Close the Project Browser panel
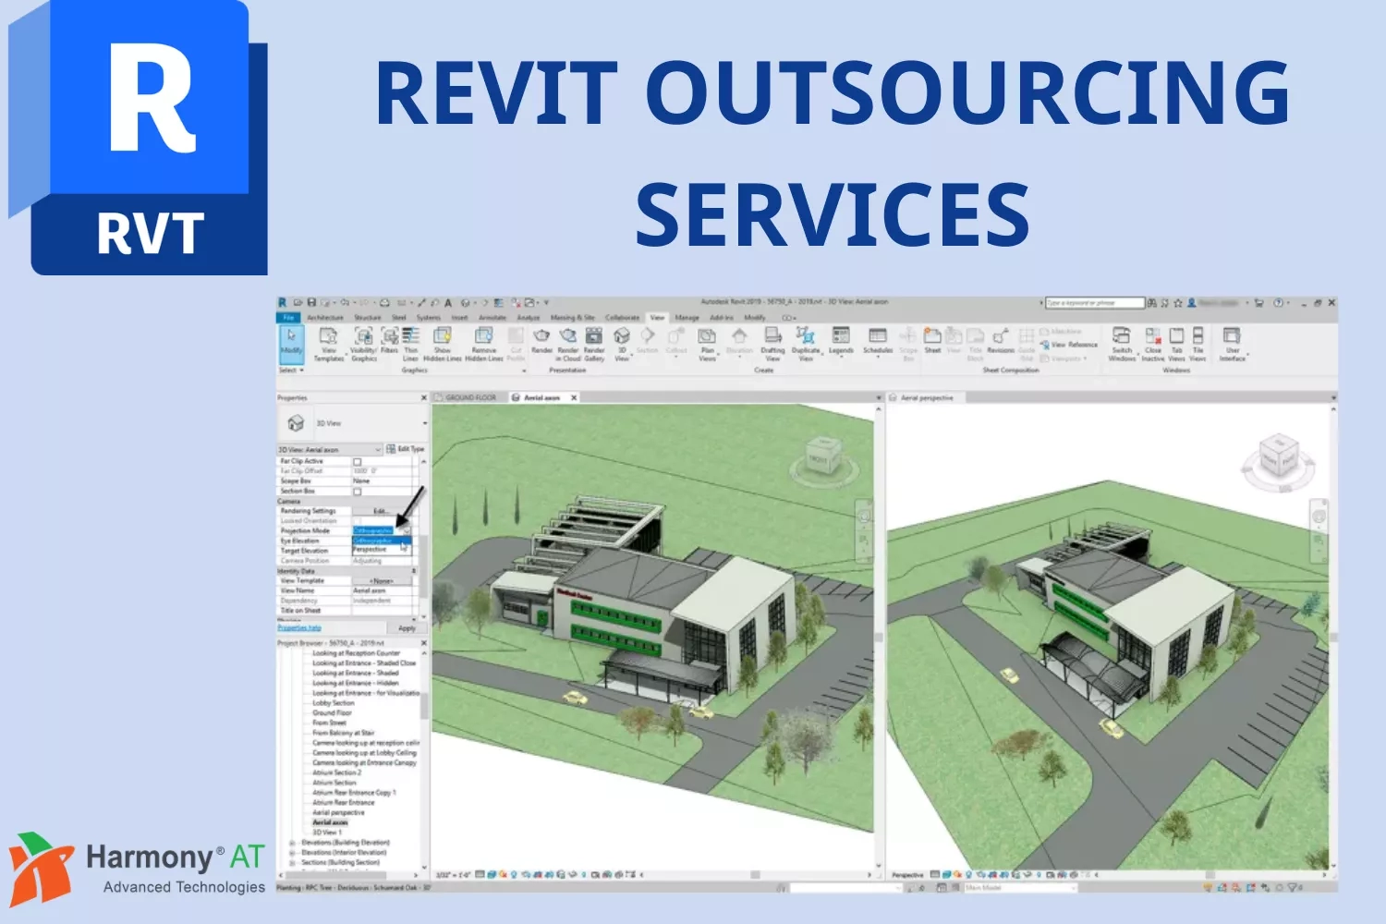1386x924 pixels. click(424, 643)
